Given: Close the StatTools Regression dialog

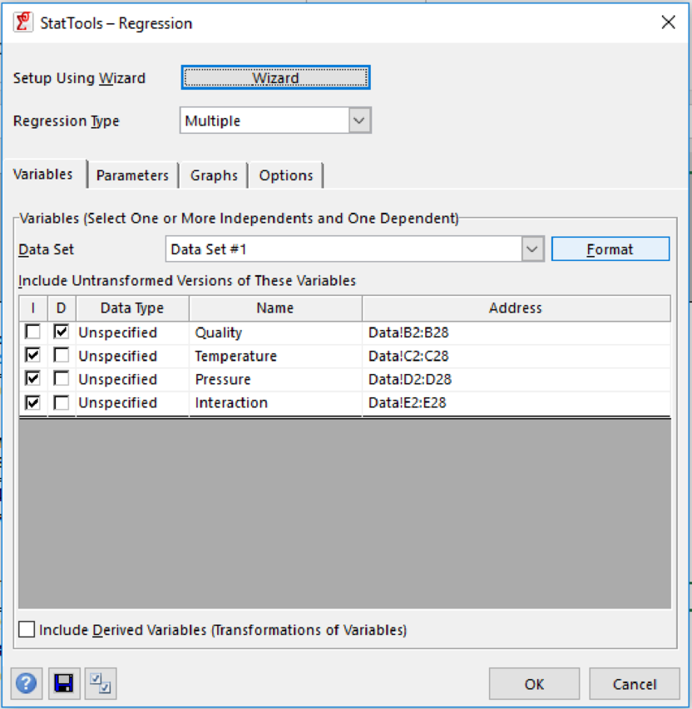Looking at the screenshot, I should point(668,22).
